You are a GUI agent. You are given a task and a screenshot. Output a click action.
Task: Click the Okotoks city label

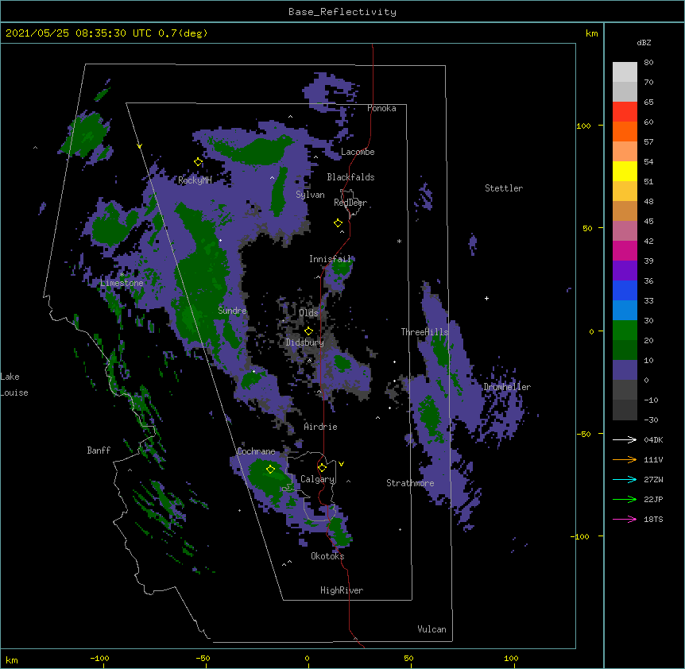pos(327,556)
